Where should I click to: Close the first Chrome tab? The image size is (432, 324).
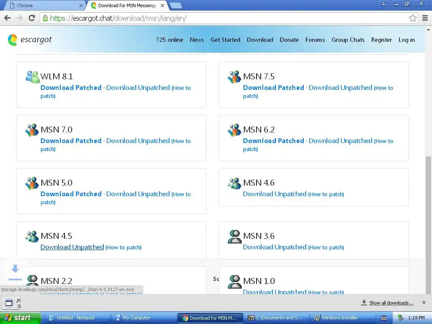[81, 5]
